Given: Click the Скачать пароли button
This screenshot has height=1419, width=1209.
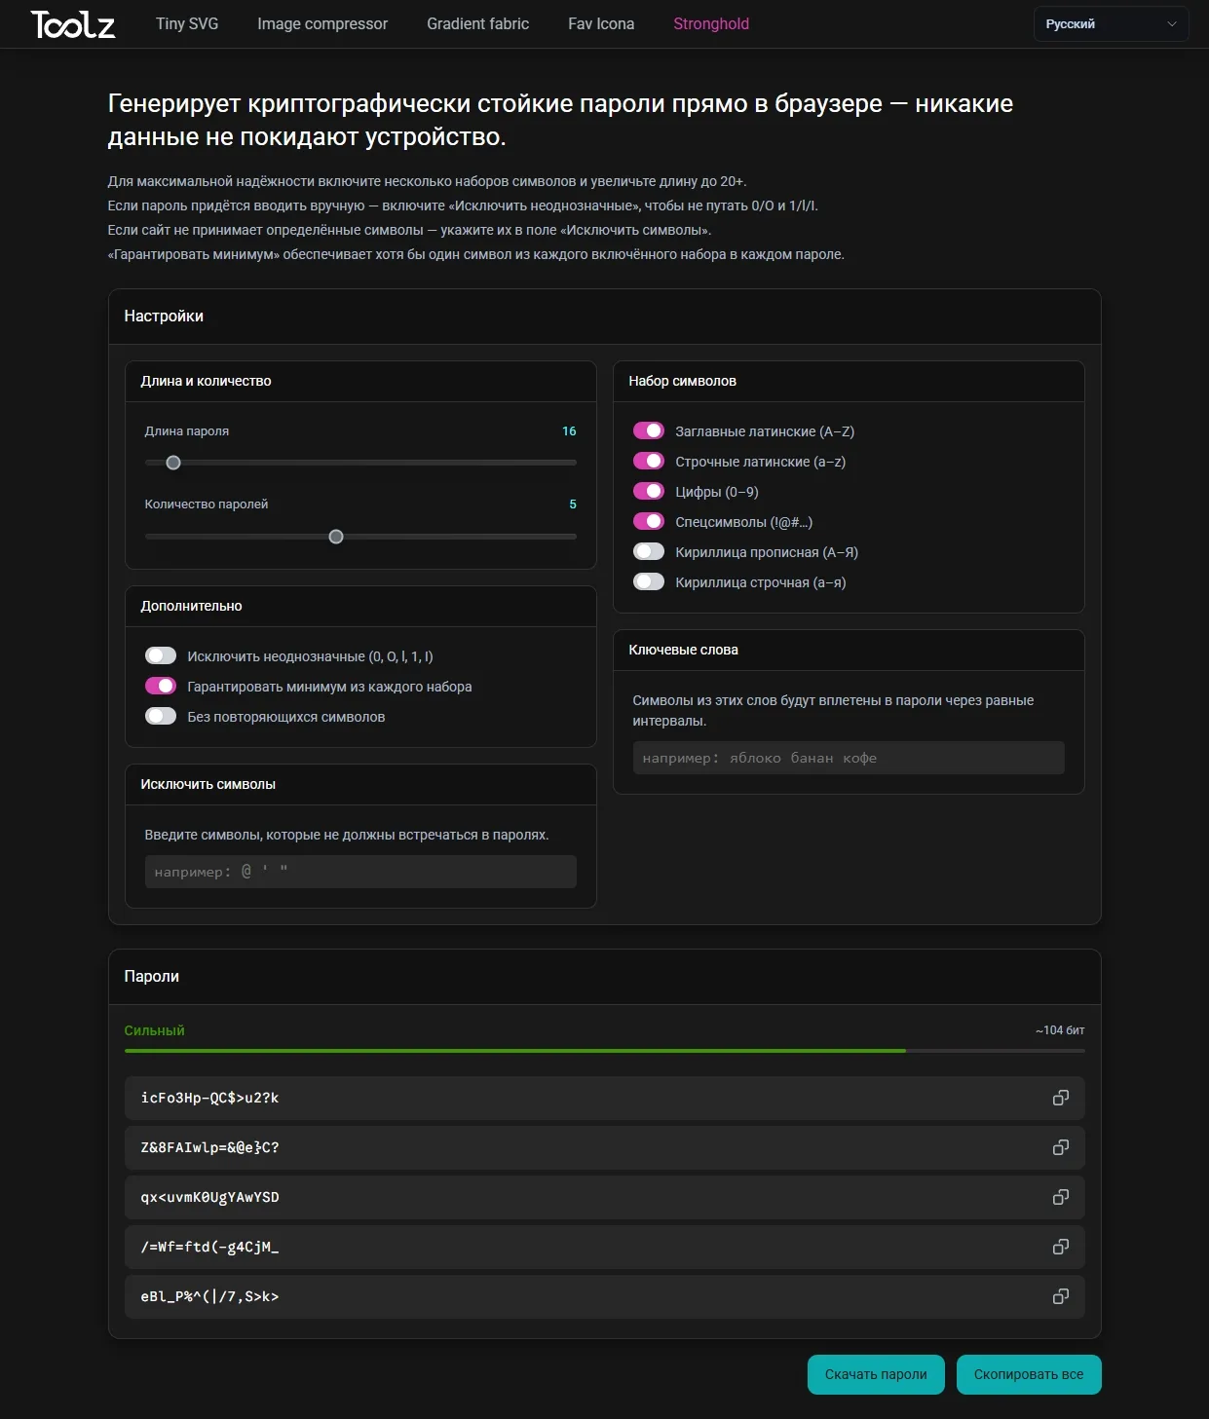Looking at the screenshot, I should coord(876,1374).
